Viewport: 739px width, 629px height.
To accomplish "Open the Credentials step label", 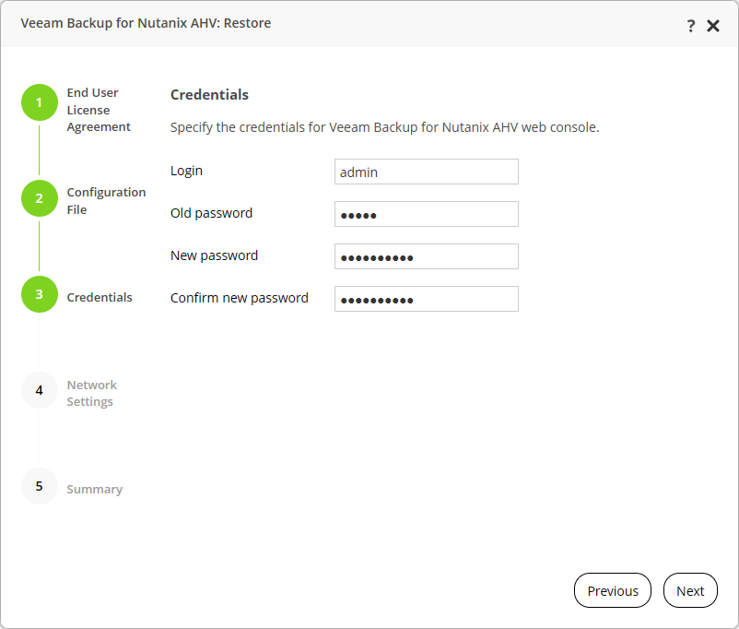I will (x=100, y=297).
